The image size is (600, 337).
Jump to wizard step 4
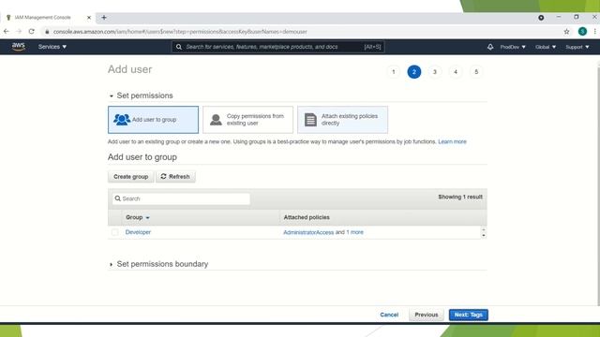456,72
